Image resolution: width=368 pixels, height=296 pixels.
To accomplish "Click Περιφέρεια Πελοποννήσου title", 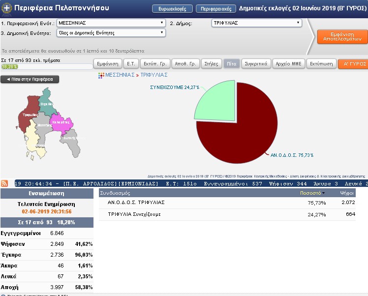I will pyautogui.click(x=61, y=8).
